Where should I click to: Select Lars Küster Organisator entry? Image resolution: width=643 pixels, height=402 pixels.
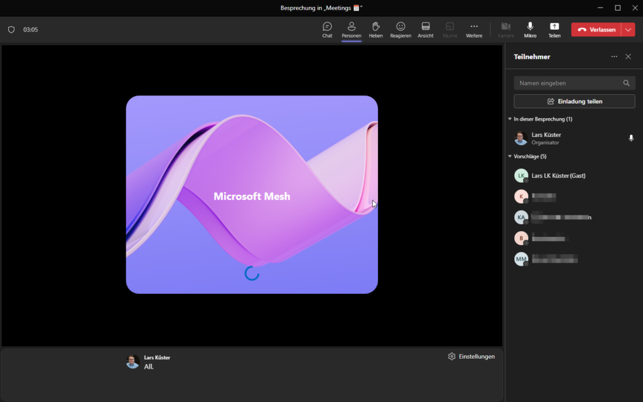(x=574, y=138)
